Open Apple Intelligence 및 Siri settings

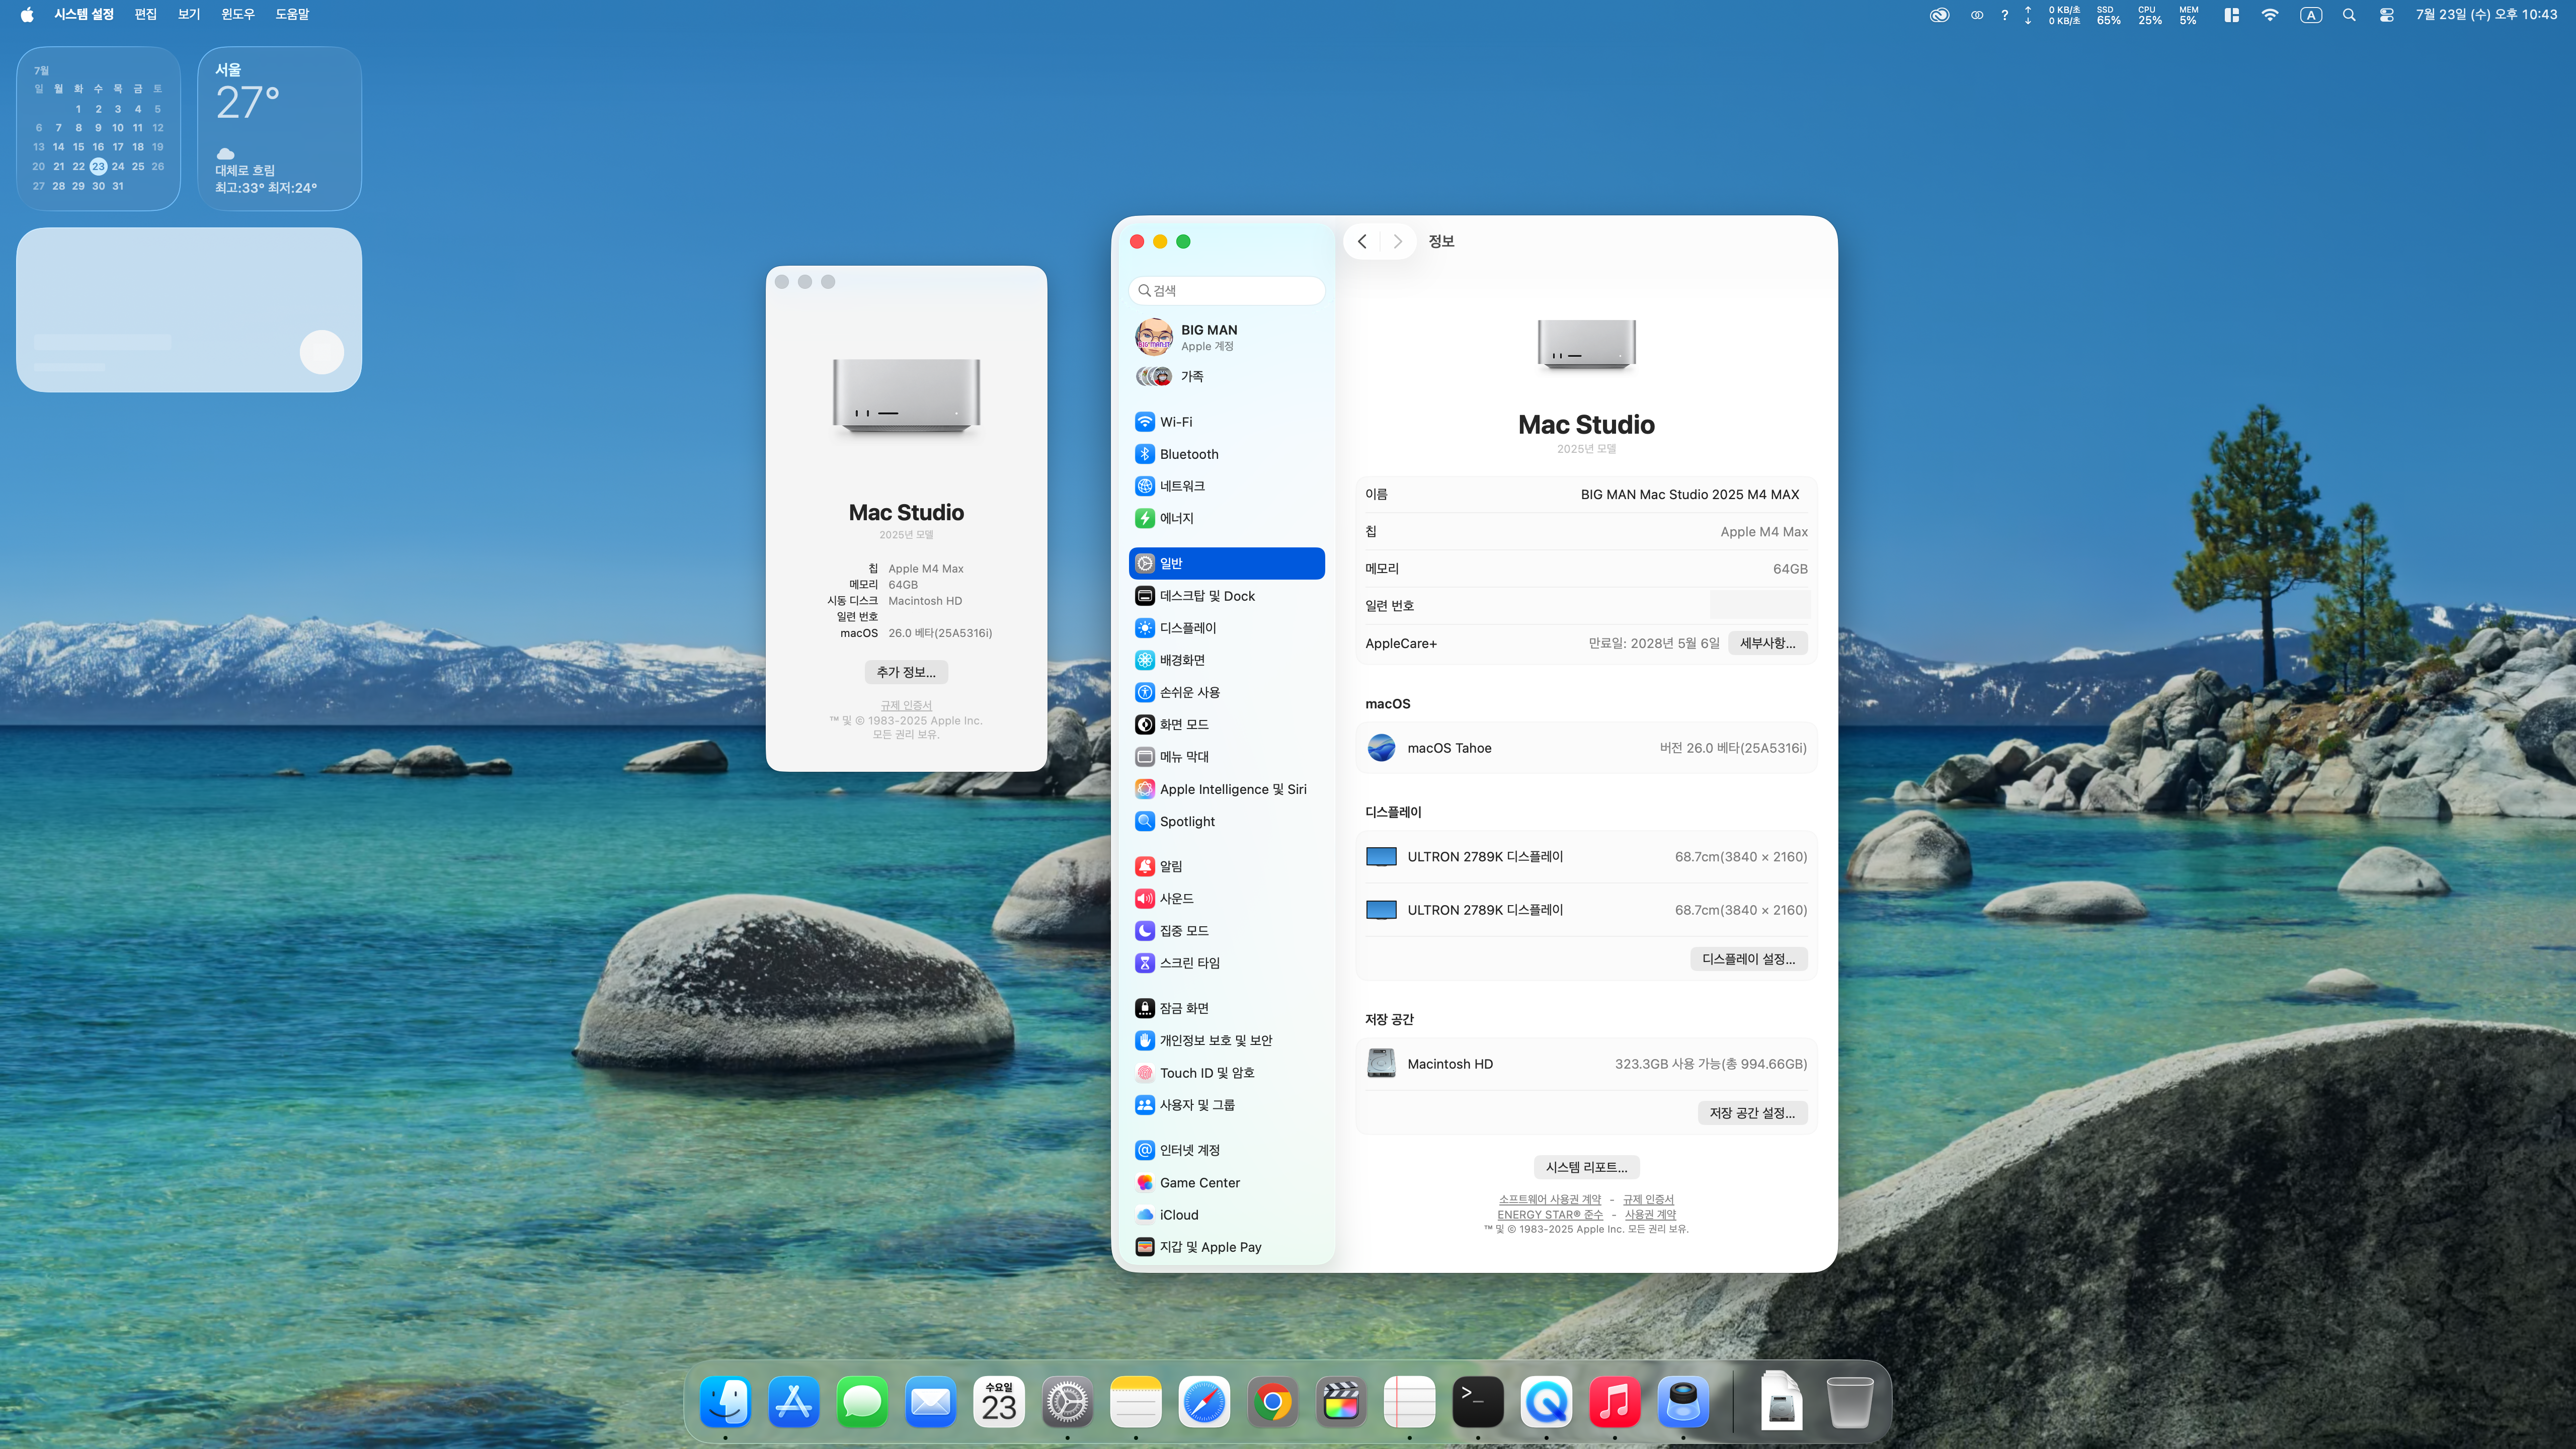1232,789
